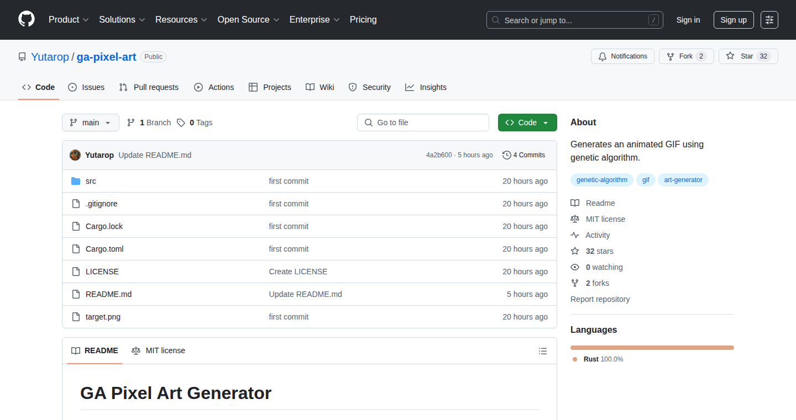This screenshot has height=420, width=796.
Task: Expand the Resources menu
Action: tap(181, 19)
